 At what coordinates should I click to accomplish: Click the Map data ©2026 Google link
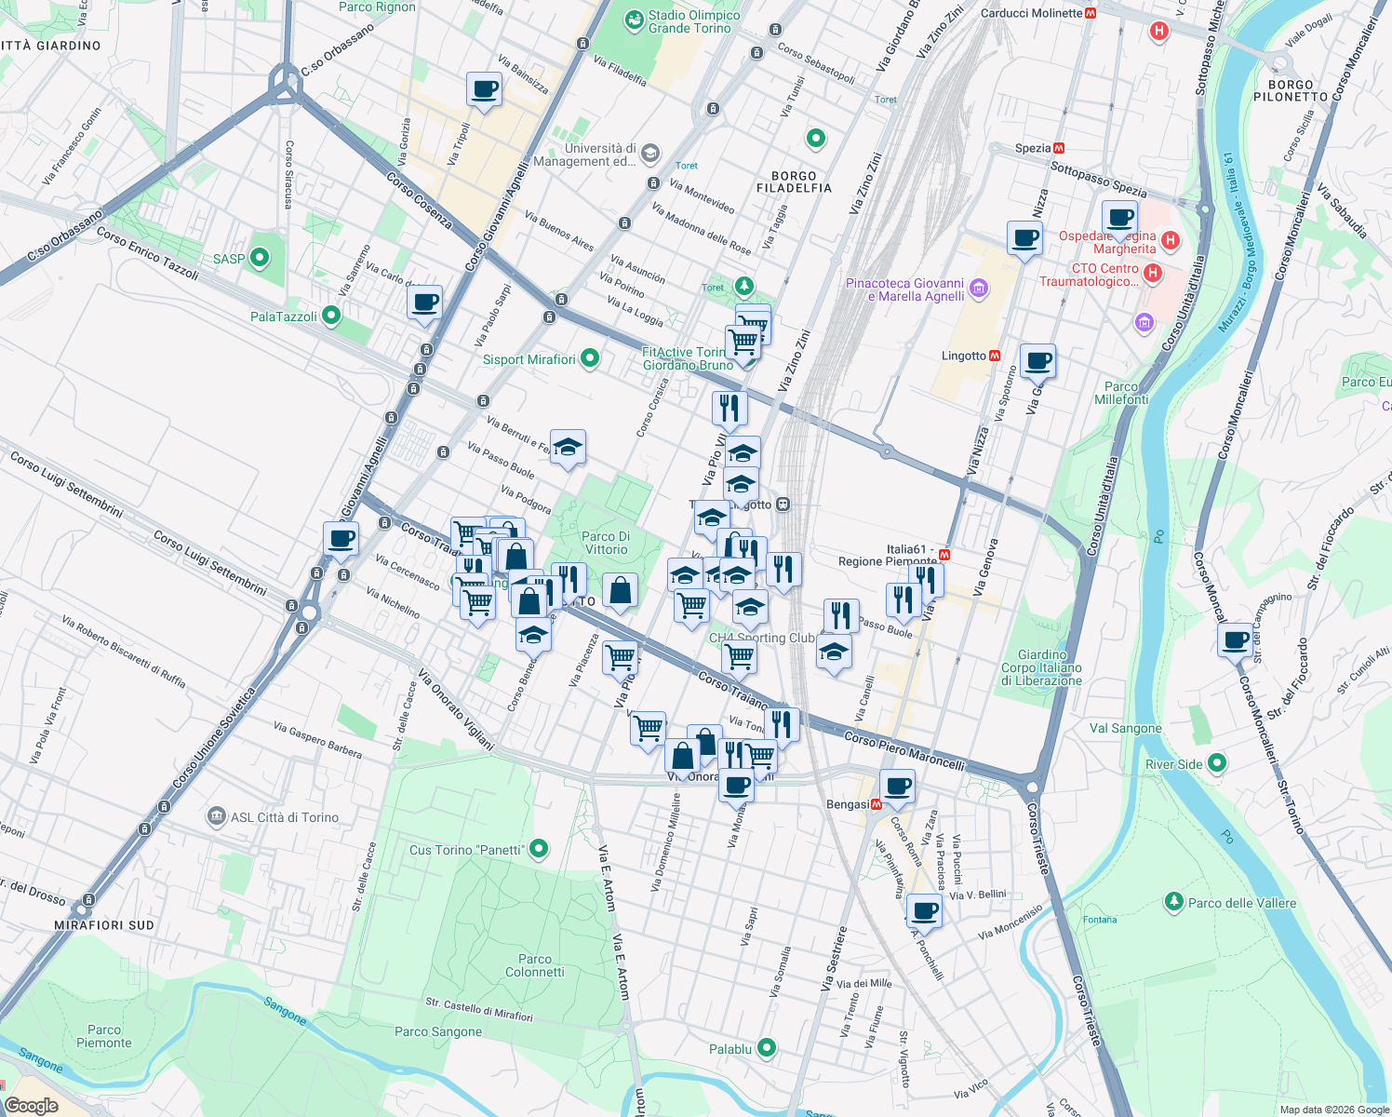coord(1332,1109)
